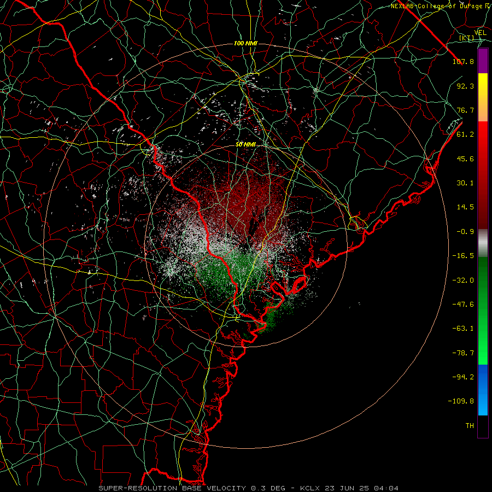Click the purple segment of the color bar

[x=483, y=61]
